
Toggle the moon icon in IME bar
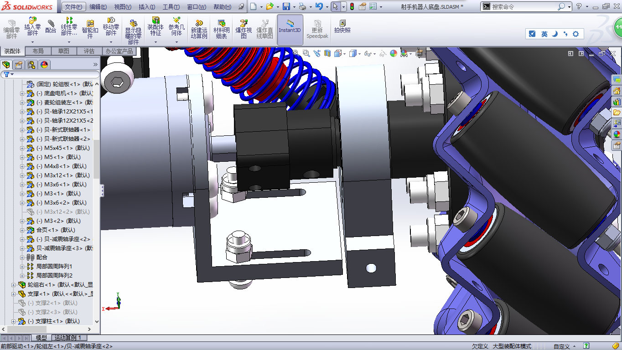coord(555,34)
